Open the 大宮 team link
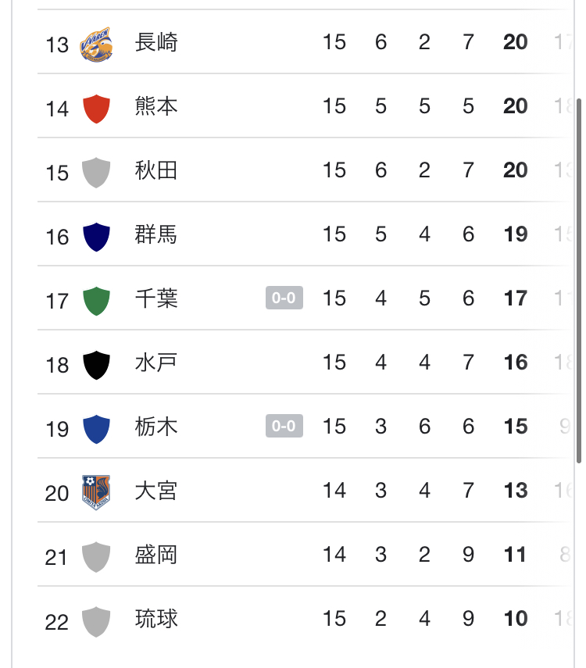The height and width of the screenshot is (668, 586). coord(156,491)
